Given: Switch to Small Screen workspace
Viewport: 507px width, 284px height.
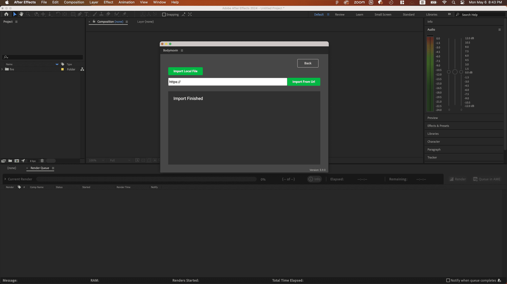Looking at the screenshot, I should point(383,15).
